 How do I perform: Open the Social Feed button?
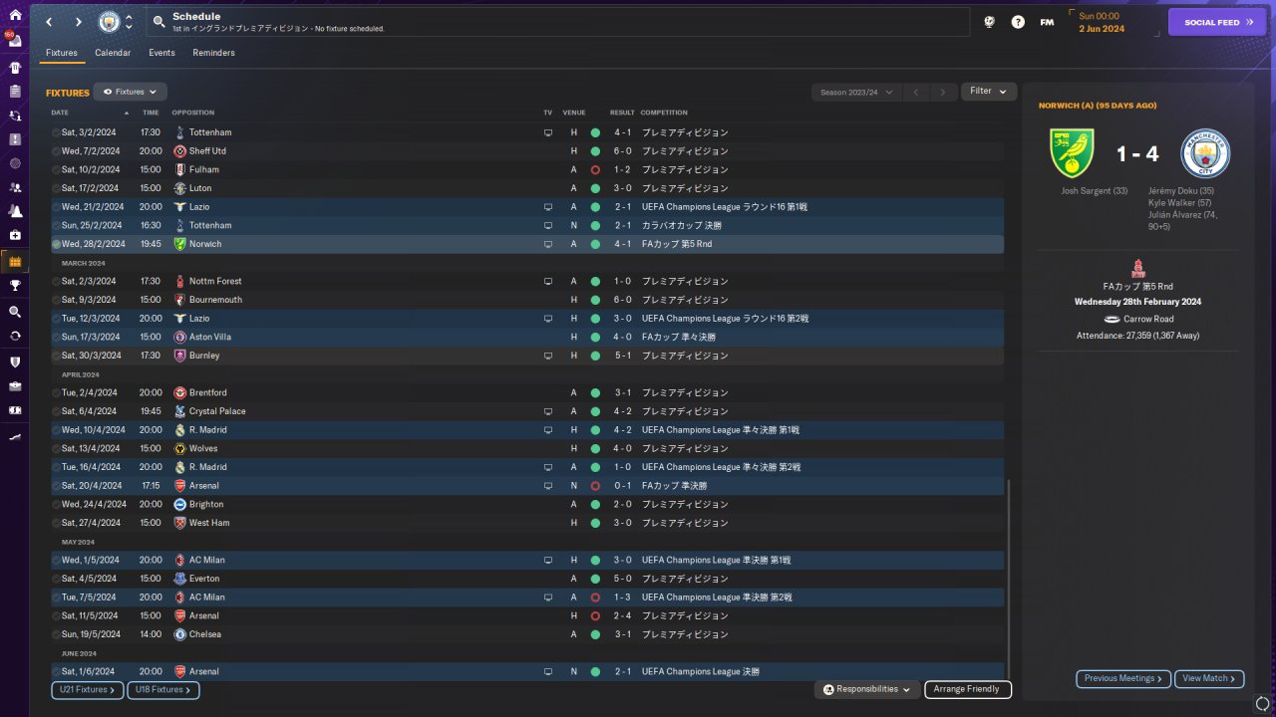(1217, 22)
